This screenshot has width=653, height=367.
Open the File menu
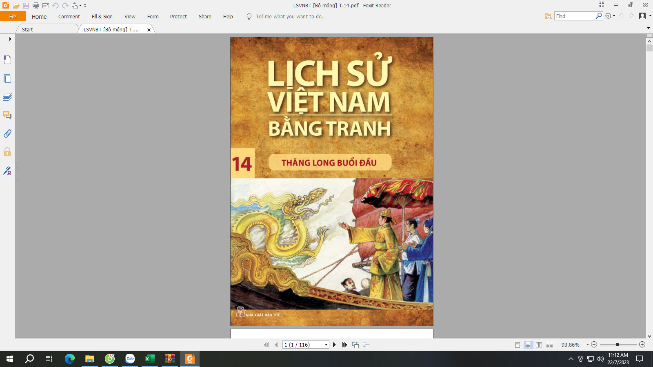coord(13,16)
